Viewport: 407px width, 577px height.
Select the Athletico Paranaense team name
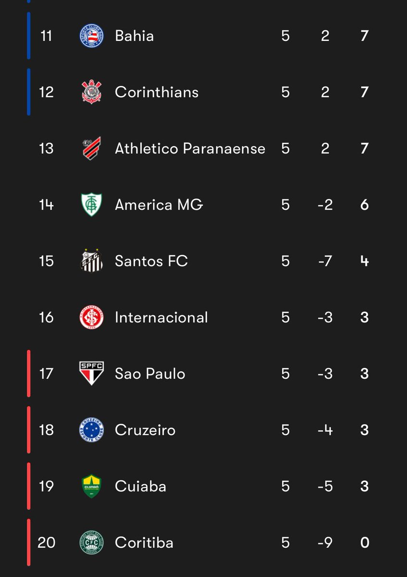click(x=190, y=148)
